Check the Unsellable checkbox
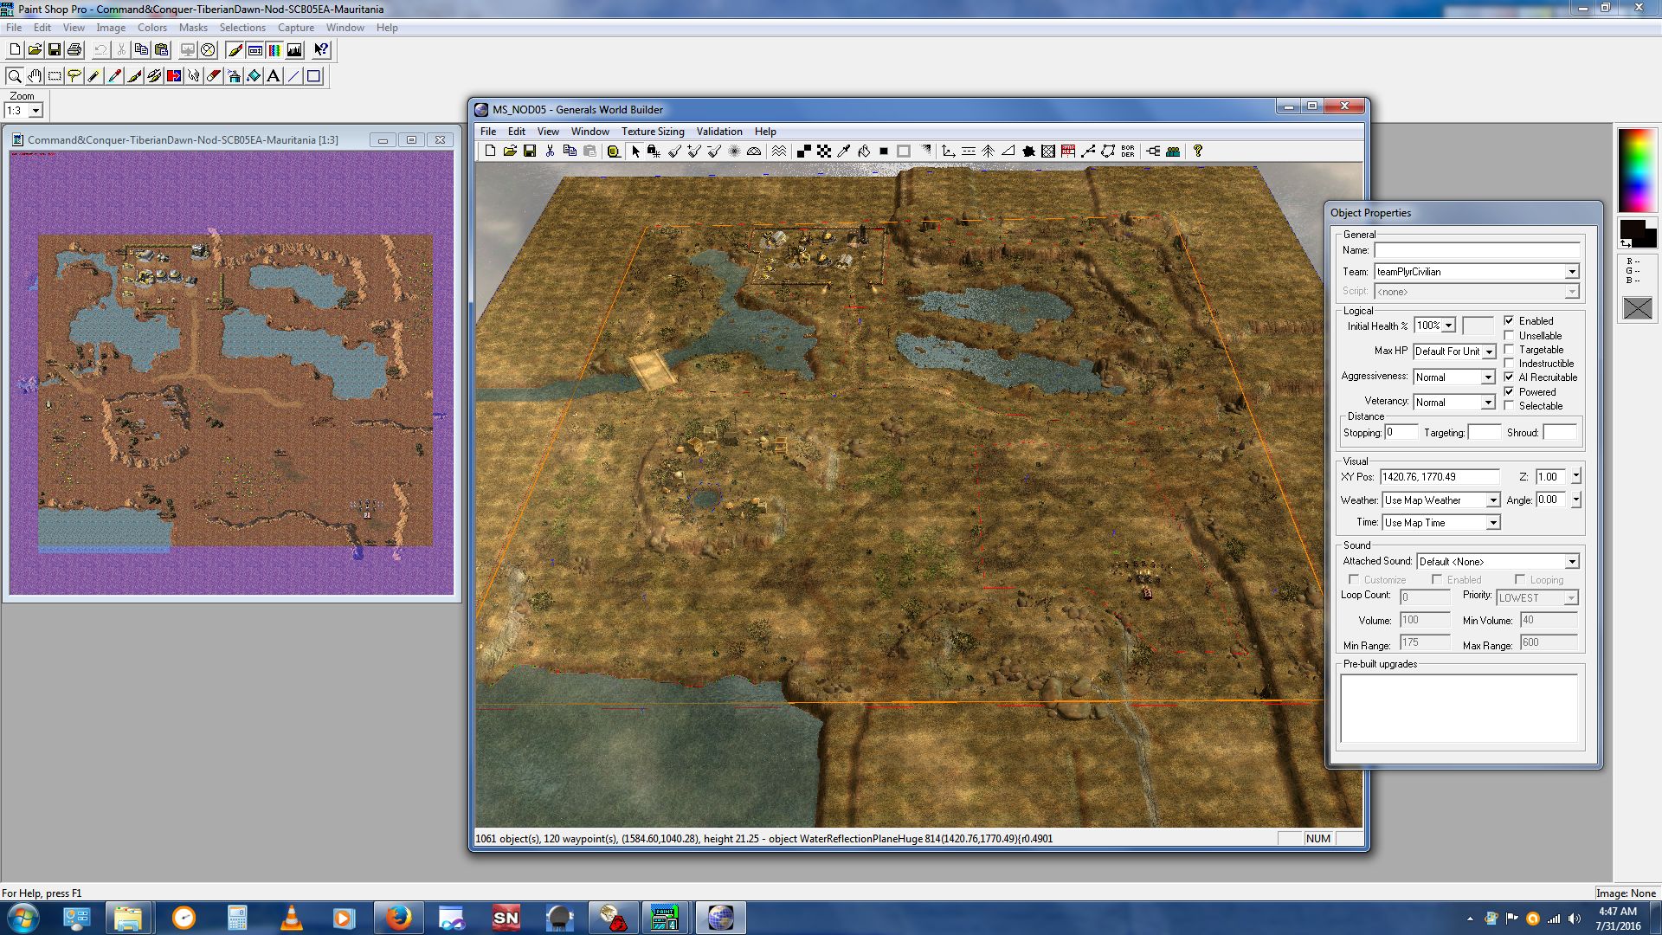1662x935 pixels. 1509,335
